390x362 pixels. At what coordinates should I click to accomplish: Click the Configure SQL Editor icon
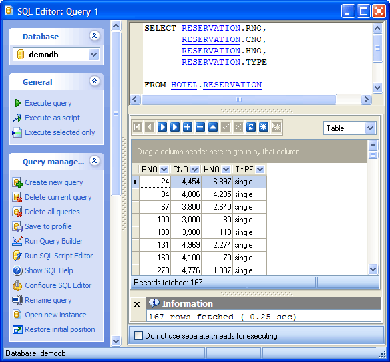click(x=17, y=285)
